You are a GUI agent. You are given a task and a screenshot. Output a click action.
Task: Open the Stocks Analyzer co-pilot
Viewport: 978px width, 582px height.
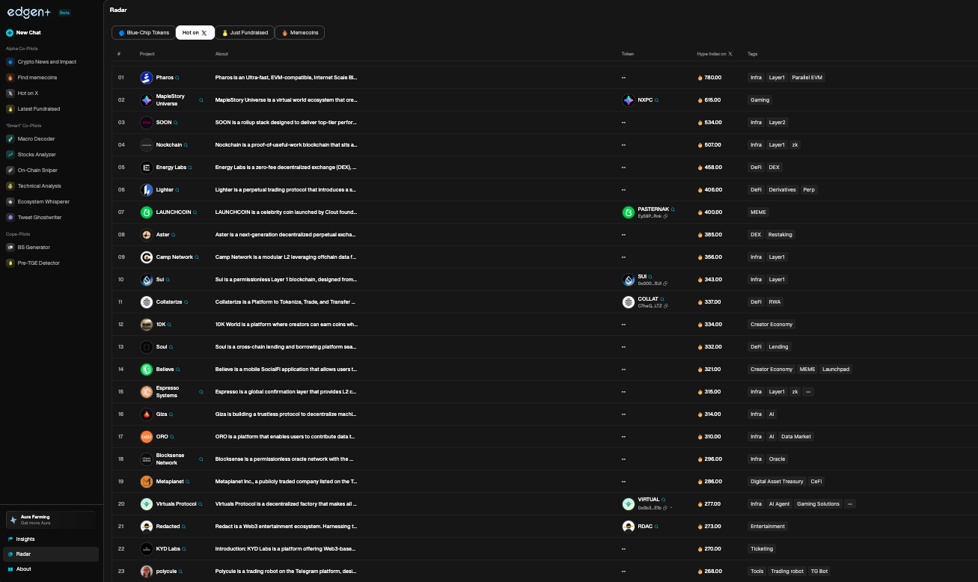(x=36, y=155)
